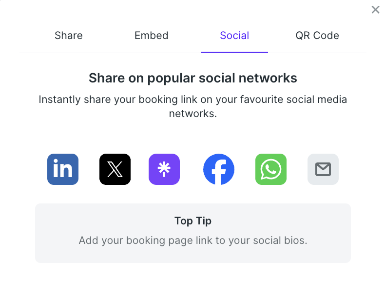385x281 pixels.
Task: Share booking link on LinkedIn
Action: point(63,169)
